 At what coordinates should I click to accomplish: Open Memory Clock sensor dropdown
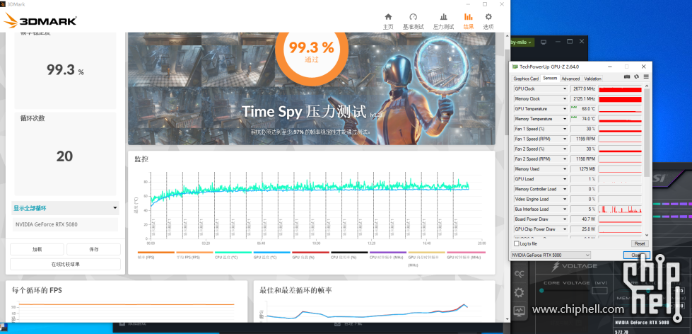565,99
